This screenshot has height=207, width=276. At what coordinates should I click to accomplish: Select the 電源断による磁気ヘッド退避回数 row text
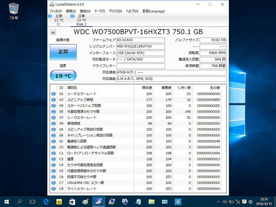[92, 147]
